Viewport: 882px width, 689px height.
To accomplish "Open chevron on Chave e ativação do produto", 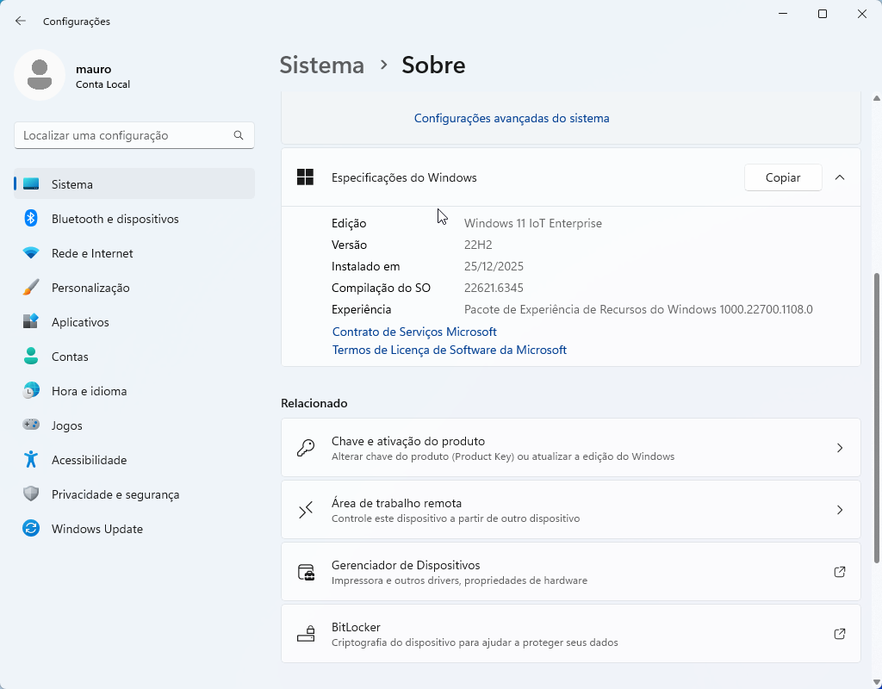I will (x=839, y=448).
